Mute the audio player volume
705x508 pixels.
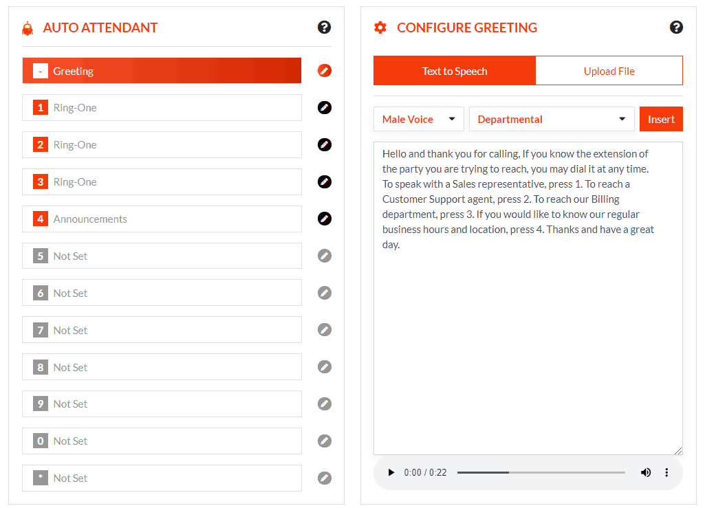(x=646, y=473)
